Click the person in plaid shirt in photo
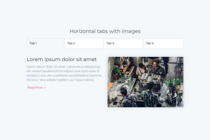 151,96
